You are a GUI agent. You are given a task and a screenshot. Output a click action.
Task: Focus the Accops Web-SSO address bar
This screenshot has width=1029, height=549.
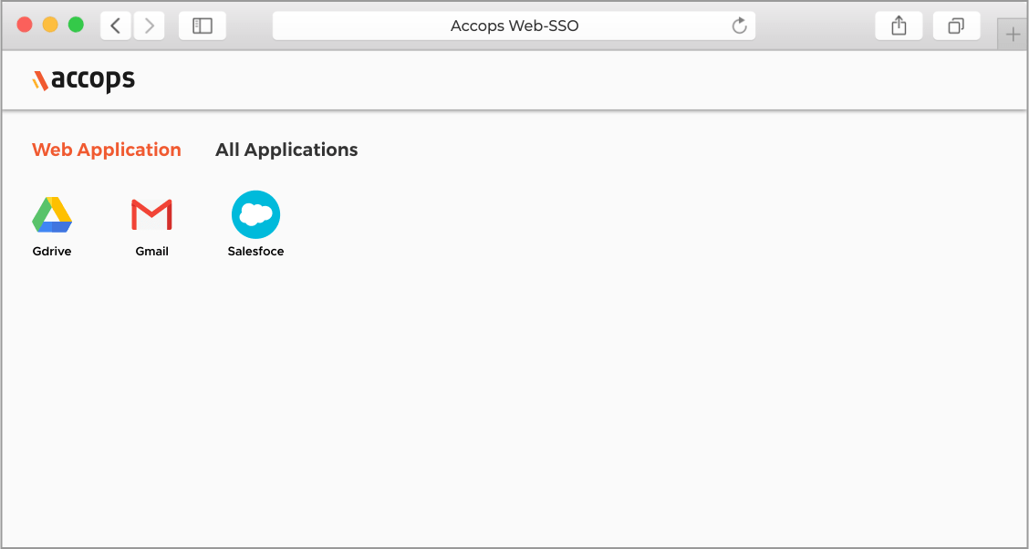pos(514,26)
